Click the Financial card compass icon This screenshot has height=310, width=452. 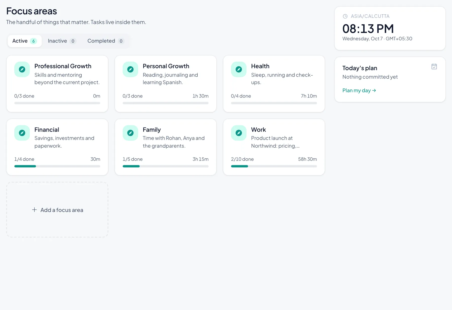(x=22, y=133)
